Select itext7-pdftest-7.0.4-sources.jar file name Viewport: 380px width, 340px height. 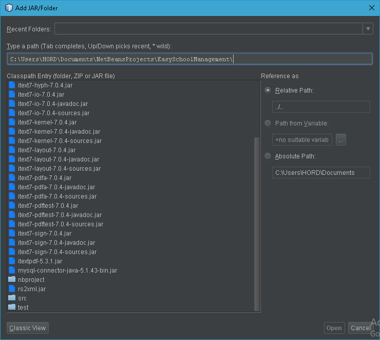[61, 224]
